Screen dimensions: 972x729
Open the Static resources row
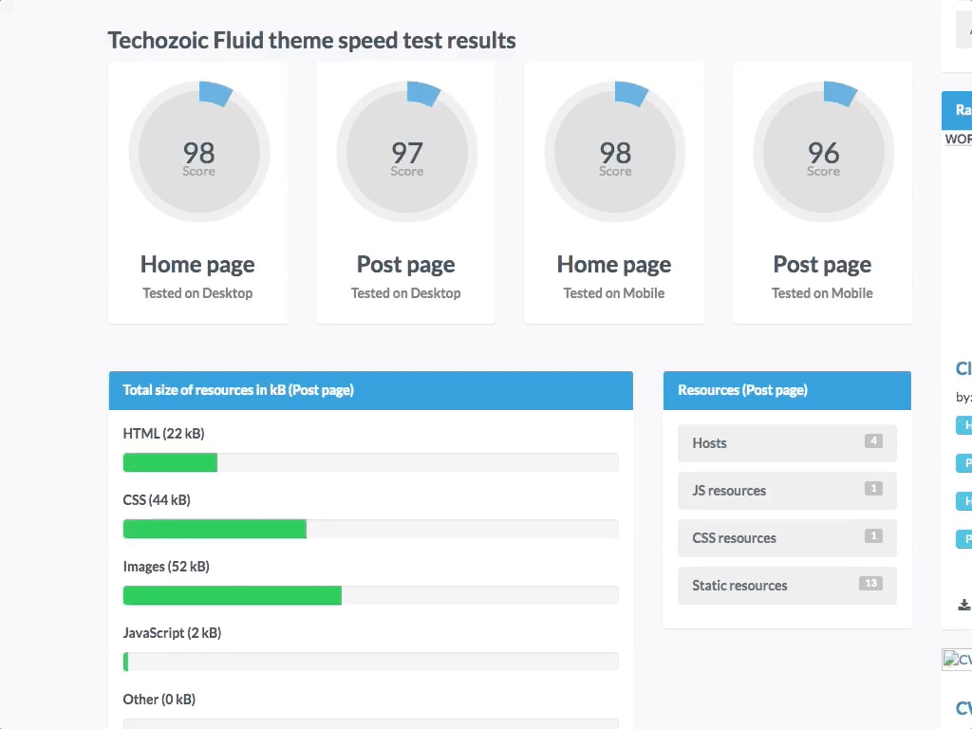click(x=787, y=585)
